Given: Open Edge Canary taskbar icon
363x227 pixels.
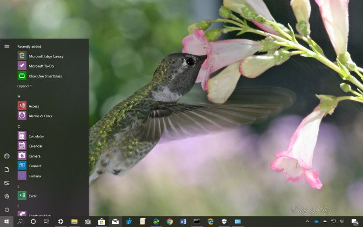Looking at the screenshot, I should point(210,221).
